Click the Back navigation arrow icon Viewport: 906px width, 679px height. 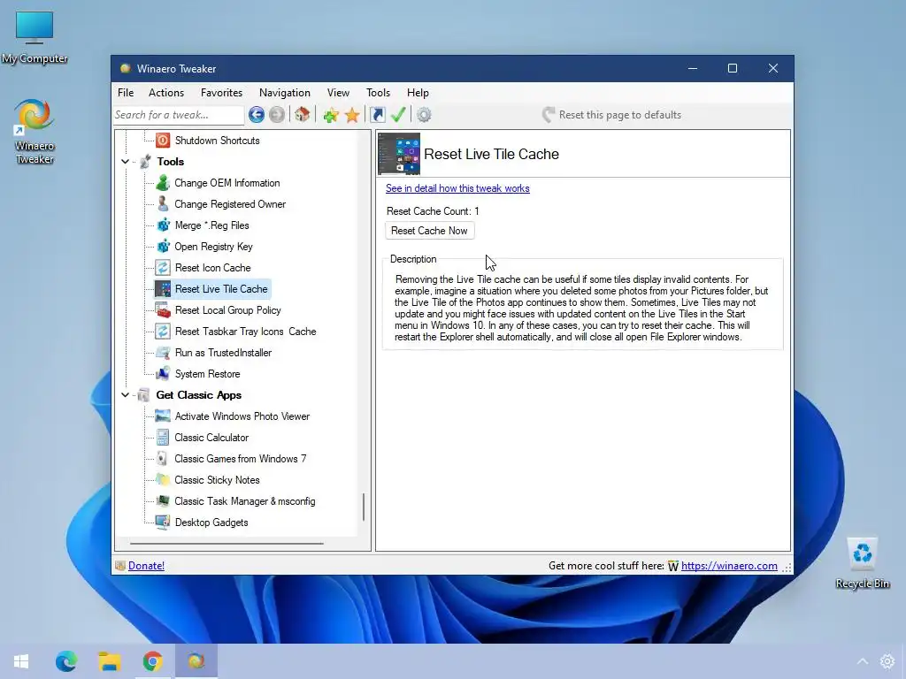[x=257, y=115]
